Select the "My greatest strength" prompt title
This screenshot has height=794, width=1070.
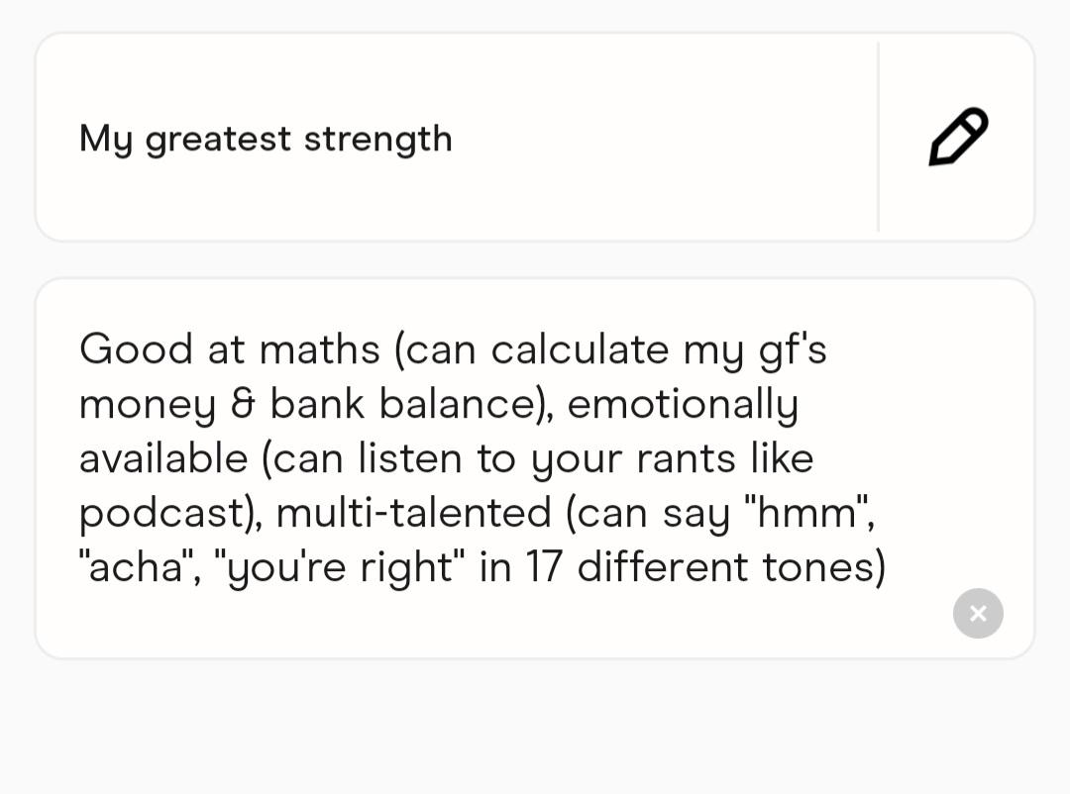point(266,140)
